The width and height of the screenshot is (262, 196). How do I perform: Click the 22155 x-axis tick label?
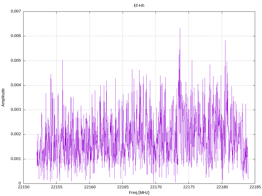point(57,187)
